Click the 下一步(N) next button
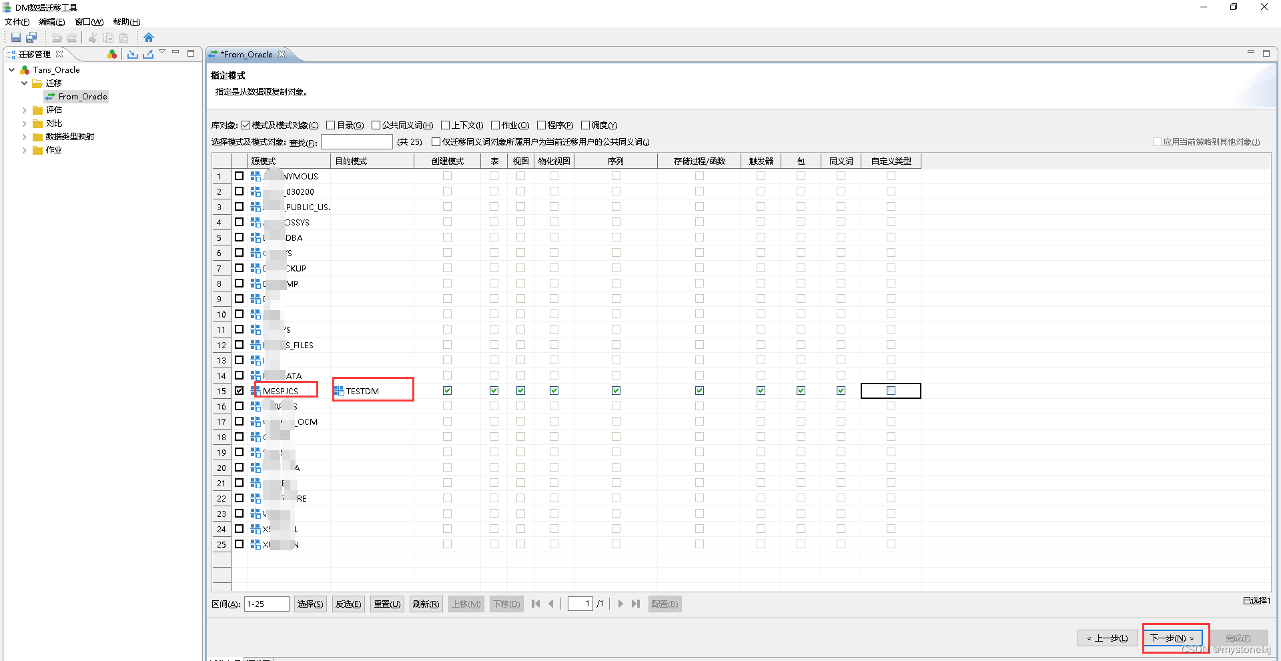 tap(1173, 638)
